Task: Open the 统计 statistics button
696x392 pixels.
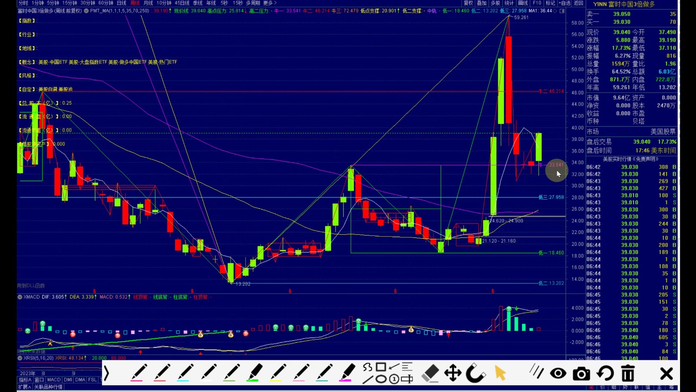Action: pos(509,3)
